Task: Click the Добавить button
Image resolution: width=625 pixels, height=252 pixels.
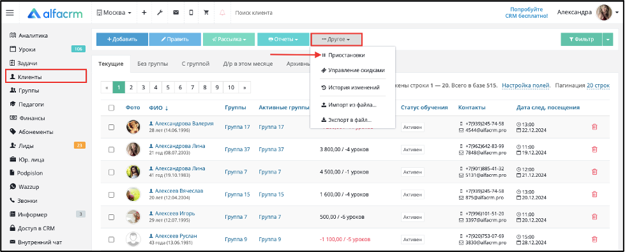Action: (123, 40)
